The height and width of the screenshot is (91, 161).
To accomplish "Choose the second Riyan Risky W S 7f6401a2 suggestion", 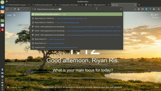I will pos(77,22).
